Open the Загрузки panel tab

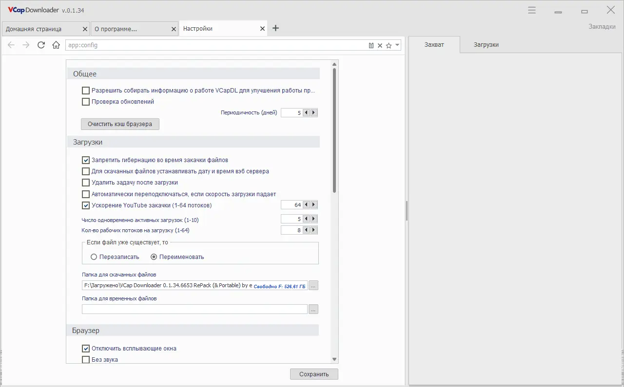tap(486, 44)
